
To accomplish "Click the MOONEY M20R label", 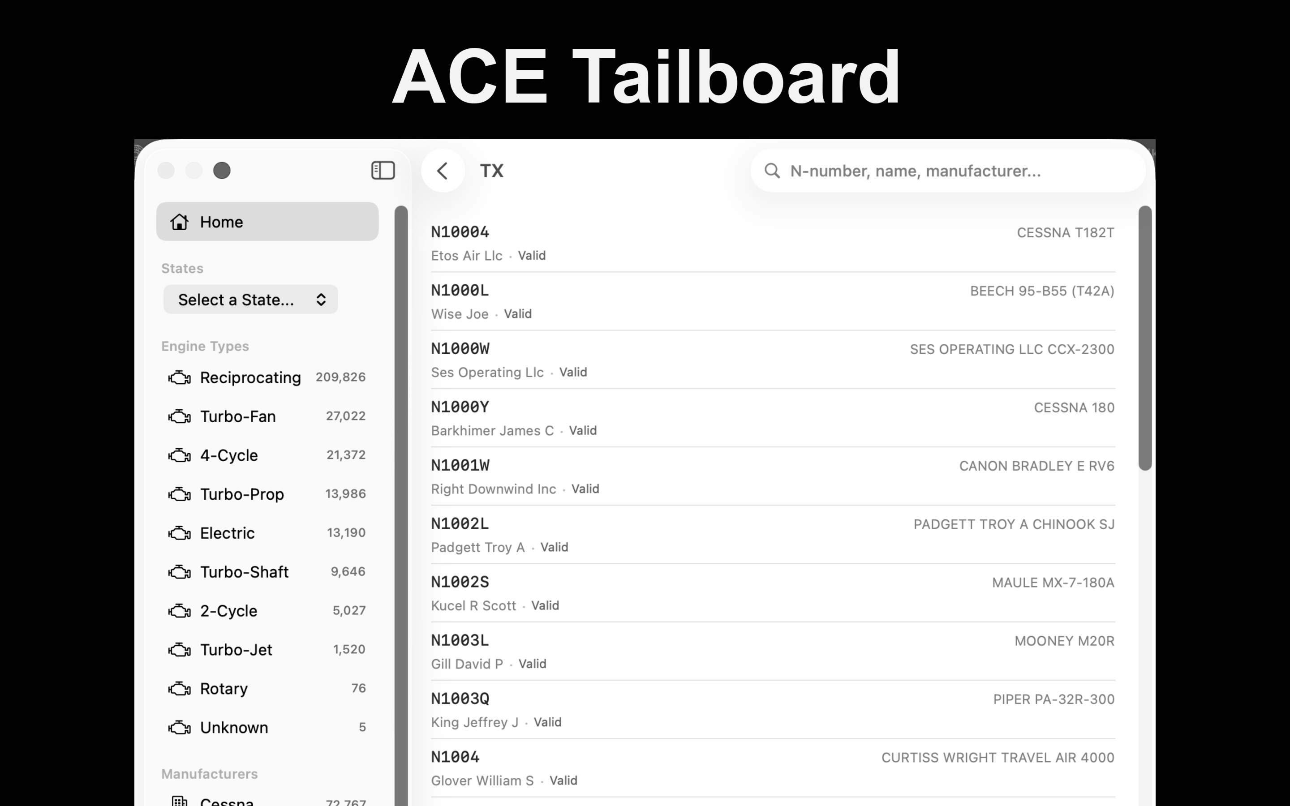I will [1065, 641].
